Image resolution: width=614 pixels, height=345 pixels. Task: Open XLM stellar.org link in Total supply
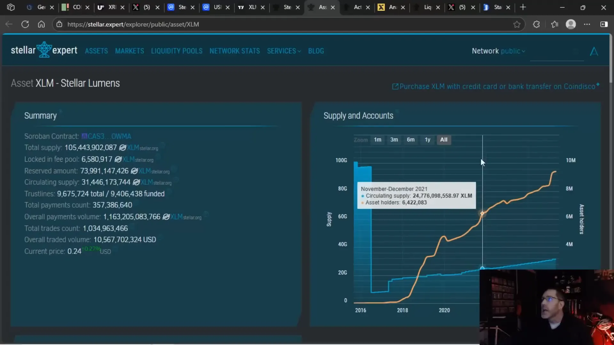[x=143, y=148]
